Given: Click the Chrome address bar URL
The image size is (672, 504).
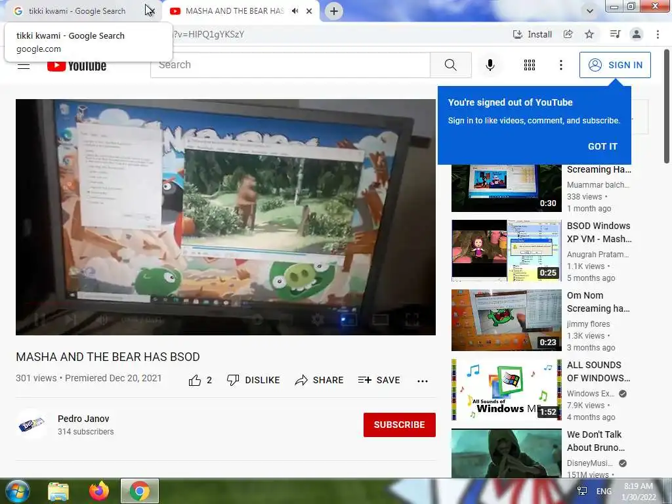Looking at the screenshot, I should 208,34.
